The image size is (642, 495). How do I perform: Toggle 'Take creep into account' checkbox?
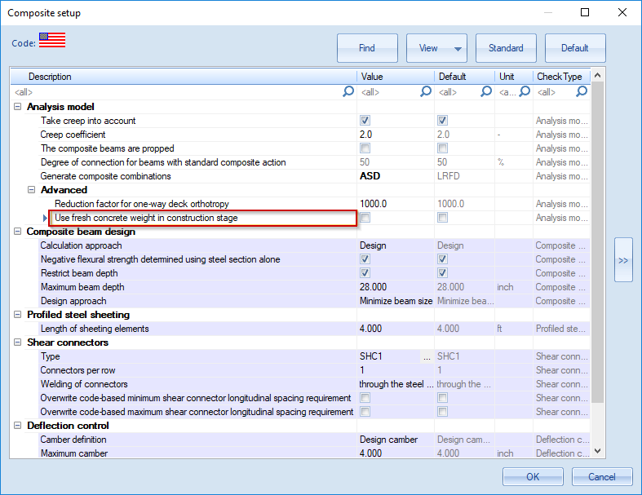pos(365,121)
